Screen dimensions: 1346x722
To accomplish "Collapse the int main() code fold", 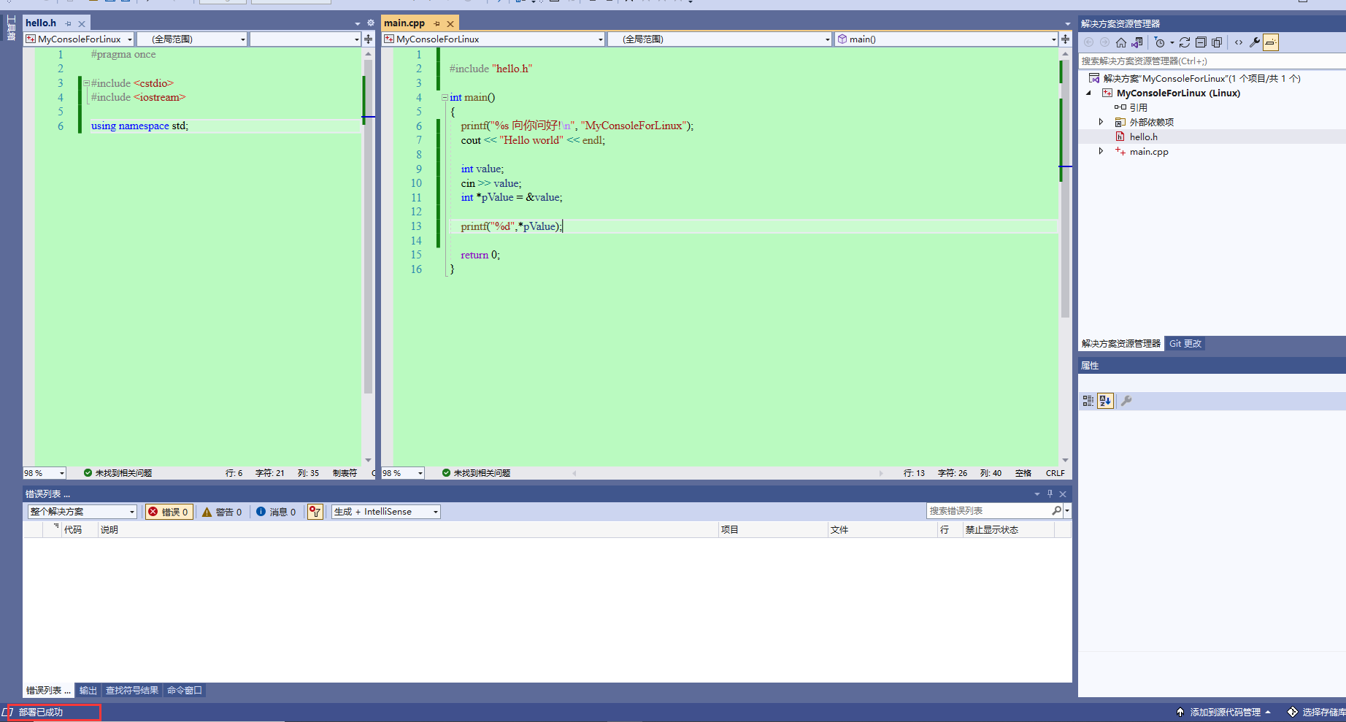I will click(445, 97).
